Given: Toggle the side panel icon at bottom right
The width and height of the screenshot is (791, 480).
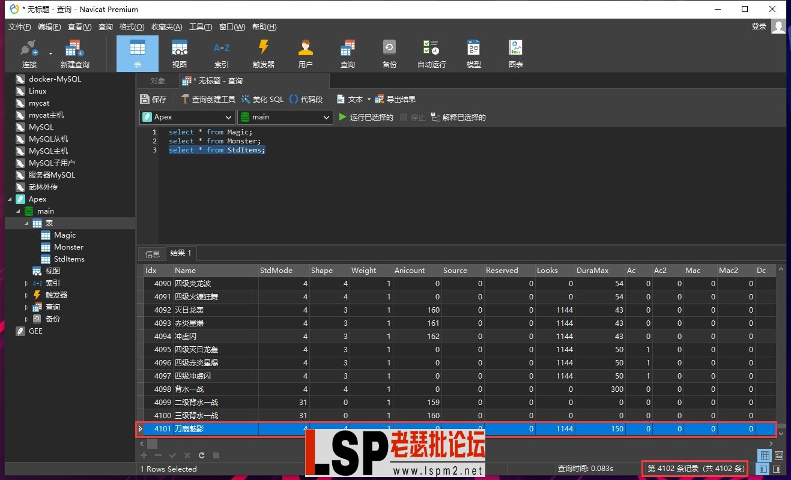Looking at the screenshot, I should [777, 469].
